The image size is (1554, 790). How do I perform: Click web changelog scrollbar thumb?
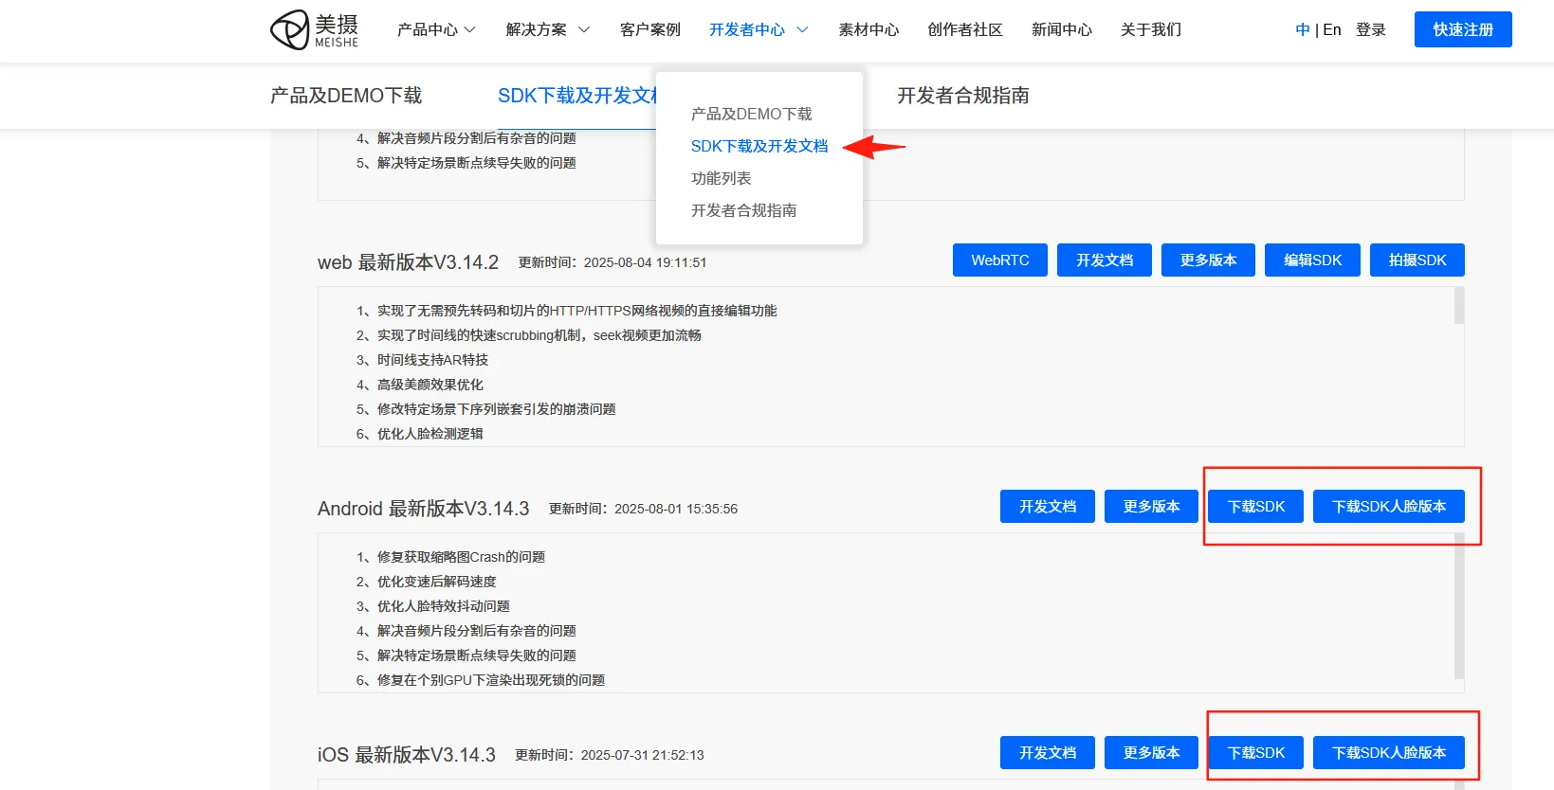coord(1458,306)
